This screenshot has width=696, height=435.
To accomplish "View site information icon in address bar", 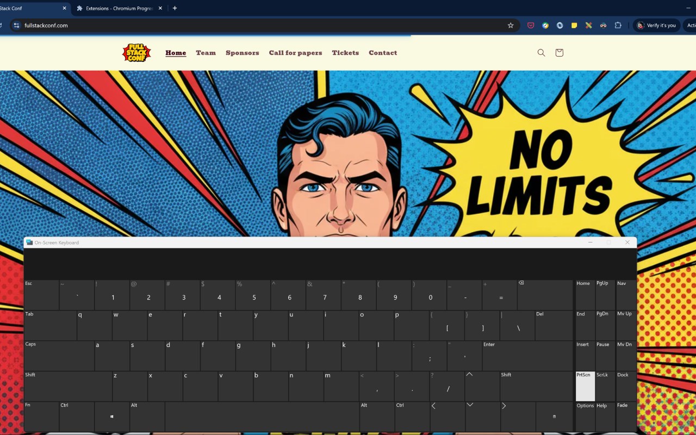I will pos(16,26).
